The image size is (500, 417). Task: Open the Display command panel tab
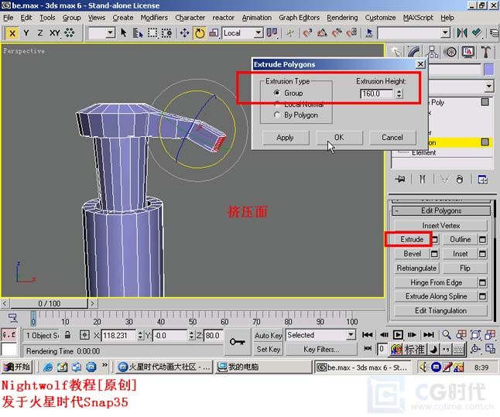468,52
